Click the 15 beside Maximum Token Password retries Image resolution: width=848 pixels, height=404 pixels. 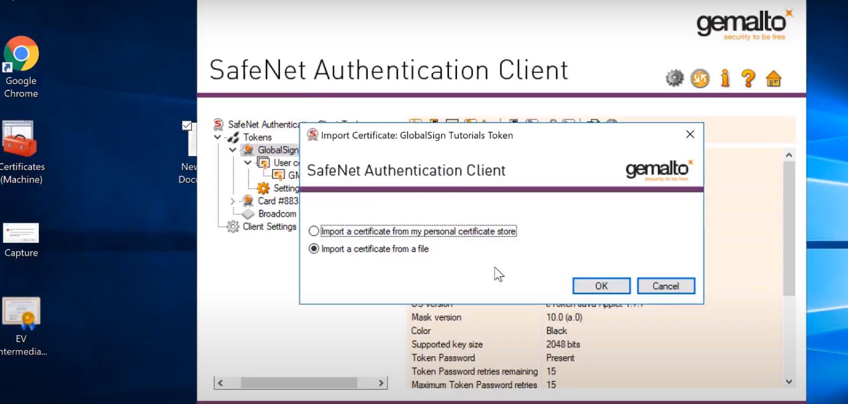coord(551,385)
